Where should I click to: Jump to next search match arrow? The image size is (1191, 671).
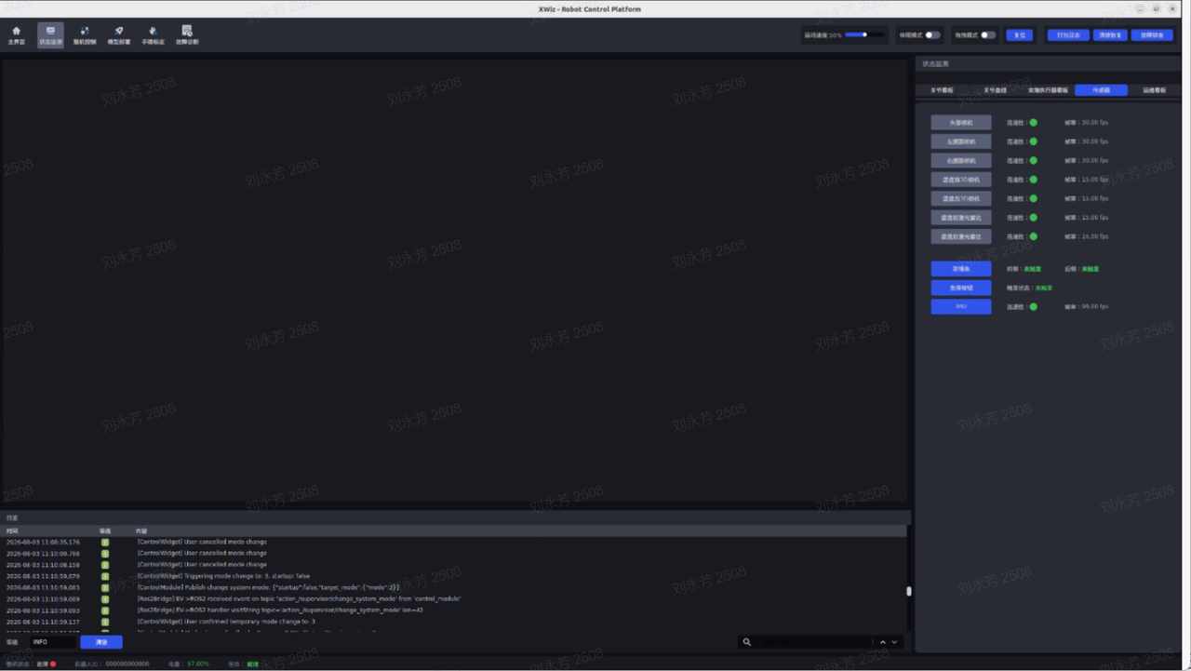[895, 642]
